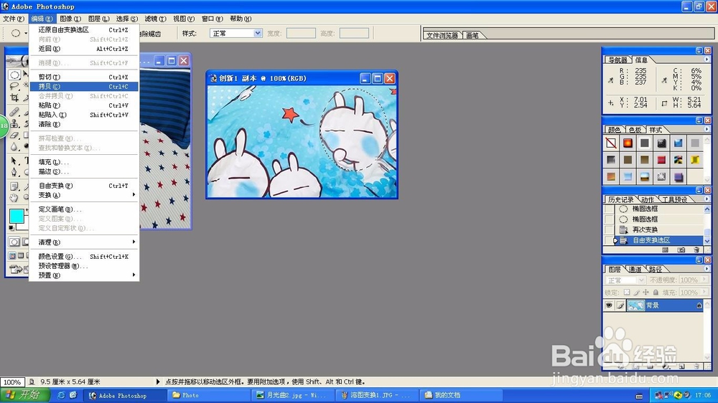The width and height of the screenshot is (718, 403).
Task: Click the 100% zoom field in status bar
Action: (x=12, y=382)
